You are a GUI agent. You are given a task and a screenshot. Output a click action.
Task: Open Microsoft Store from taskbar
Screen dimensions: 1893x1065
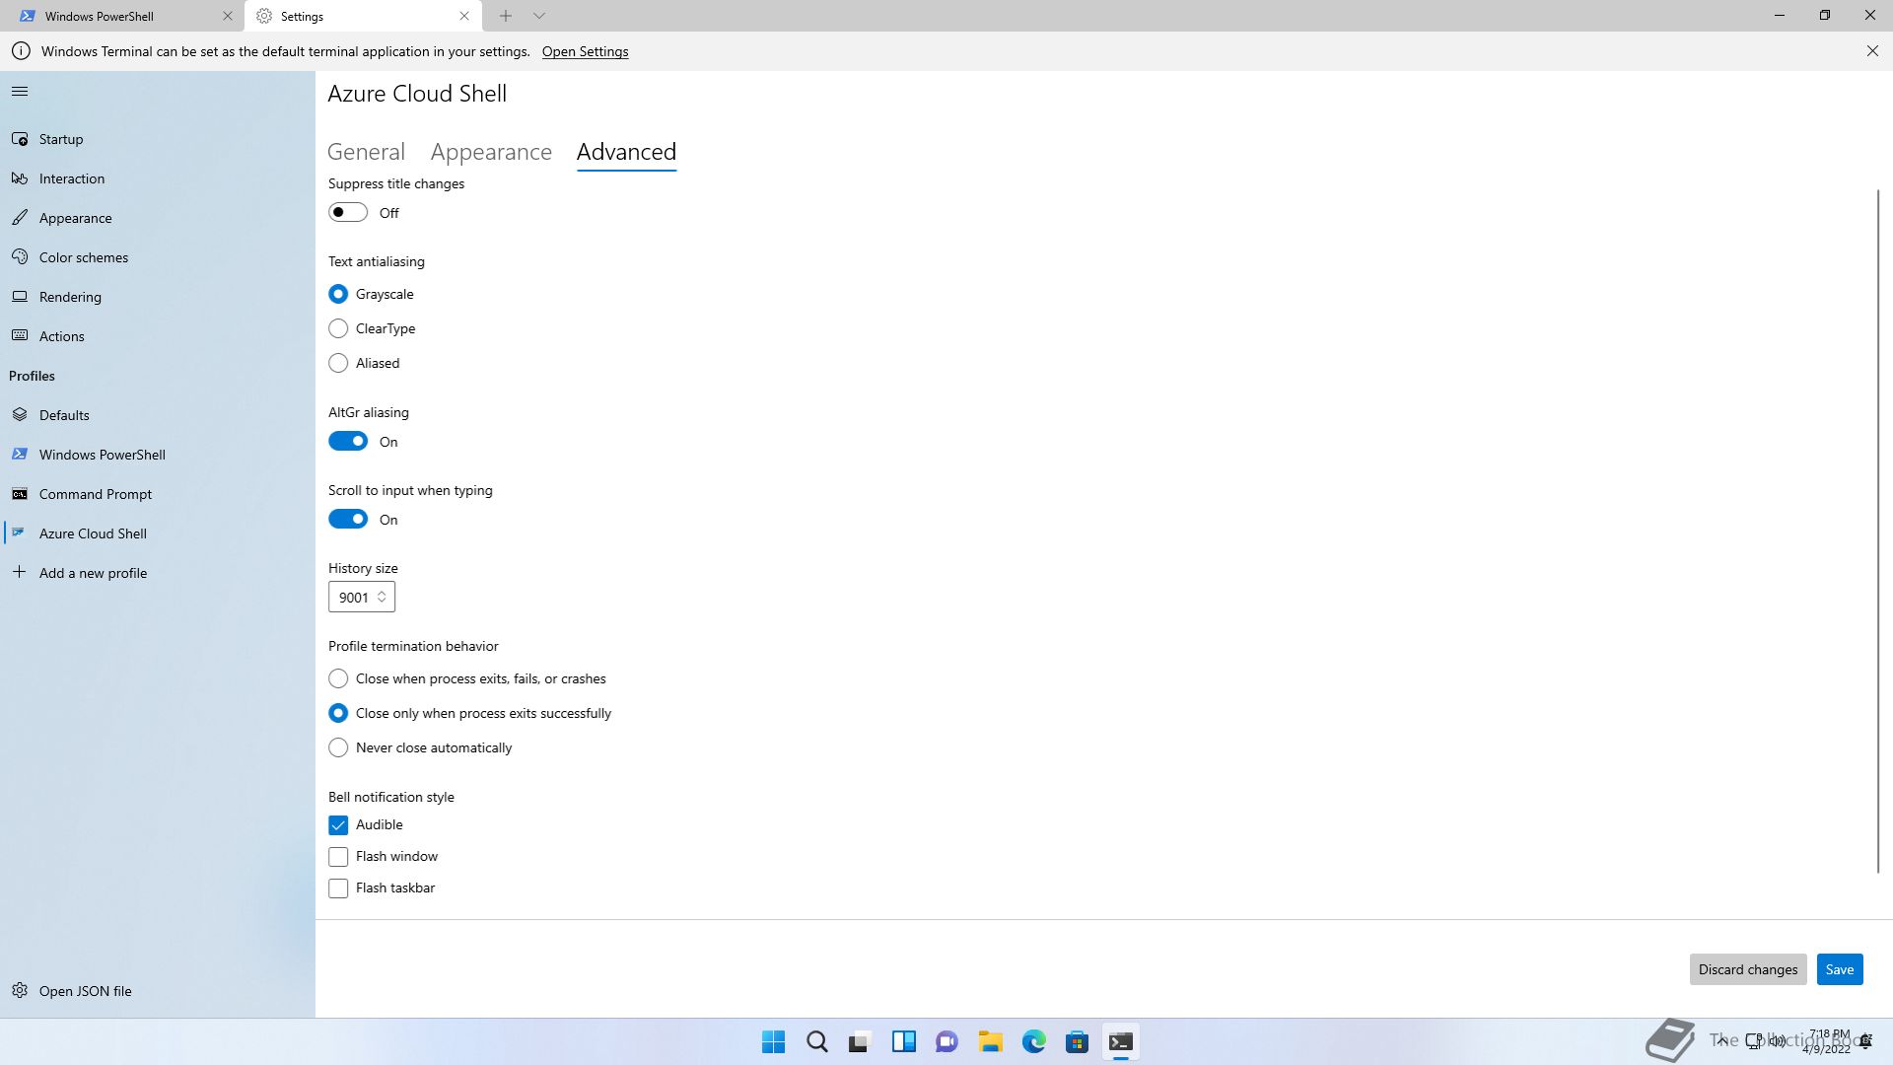[1078, 1041]
